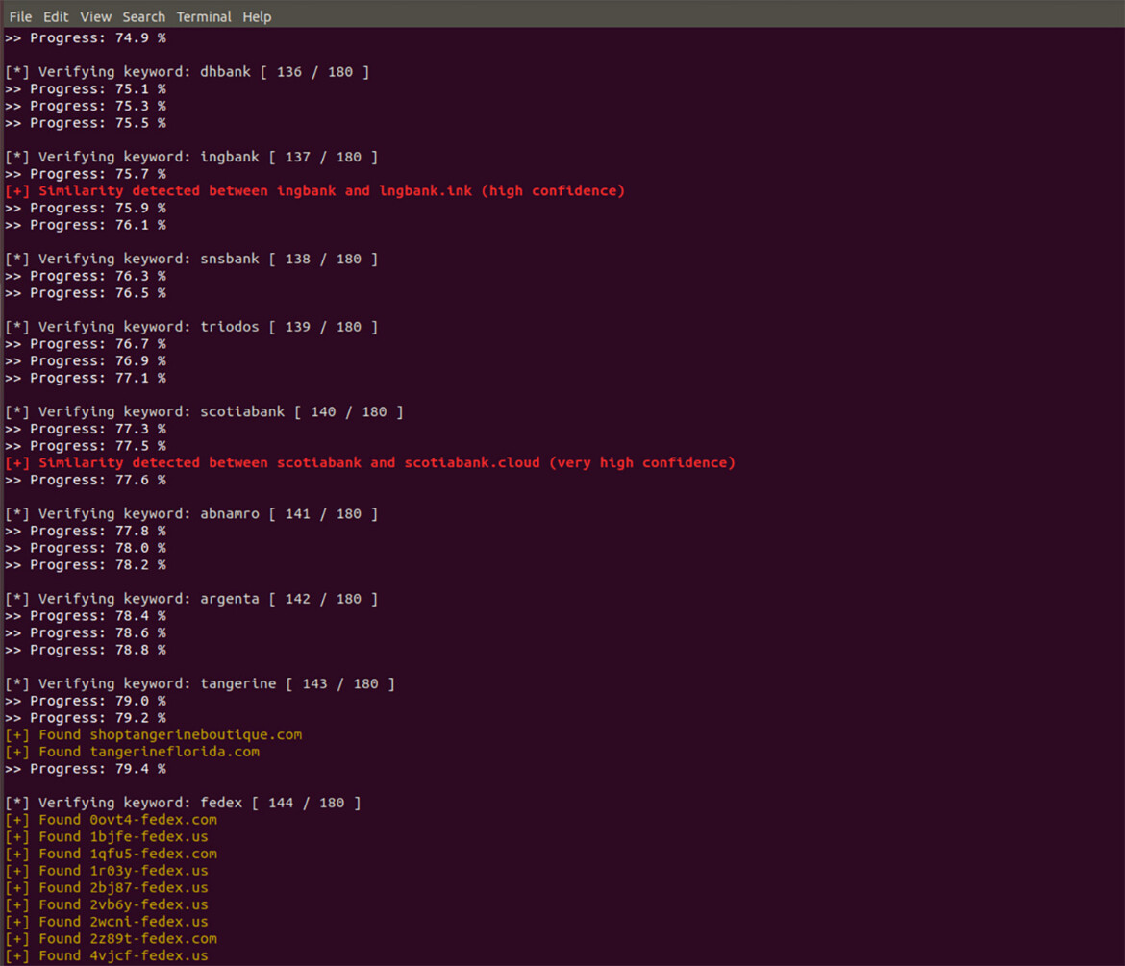Click the red ingbank.ink similarity alert line
This screenshot has width=1125, height=966.
[315, 190]
